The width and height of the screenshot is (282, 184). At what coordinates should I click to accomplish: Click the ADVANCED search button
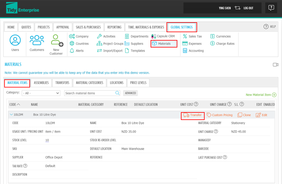click(x=130, y=93)
